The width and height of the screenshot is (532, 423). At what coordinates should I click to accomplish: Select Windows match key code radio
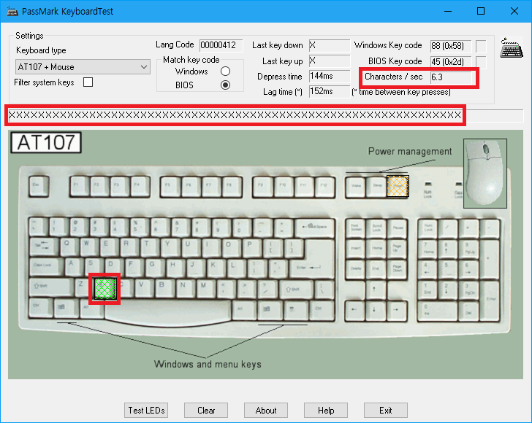tap(225, 71)
